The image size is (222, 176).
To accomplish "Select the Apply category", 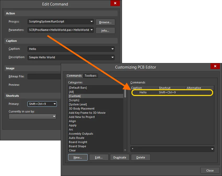I will click(96, 125).
